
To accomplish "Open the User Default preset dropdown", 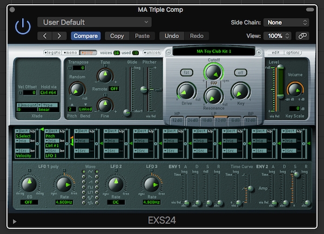I will pyautogui.click(x=94, y=22).
